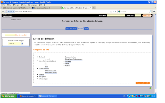Close the Site économie gestion en LP tab
Image resolution: width=165 pixels, height=103 pixels.
coord(60,8)
